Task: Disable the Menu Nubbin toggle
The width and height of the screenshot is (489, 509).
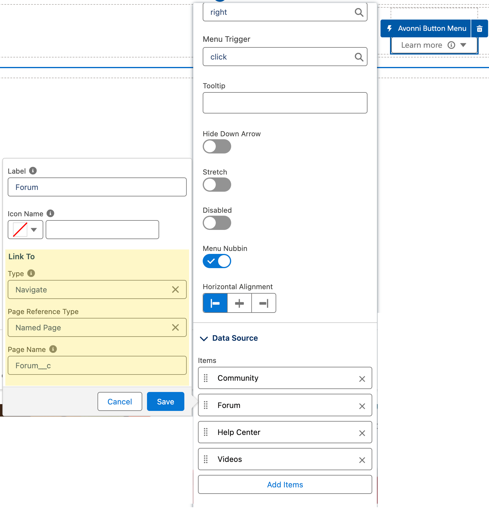Action: [217, 261]
